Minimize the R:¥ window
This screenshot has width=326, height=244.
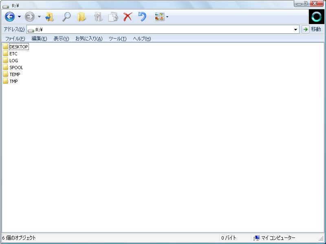[x=299, y=4]
